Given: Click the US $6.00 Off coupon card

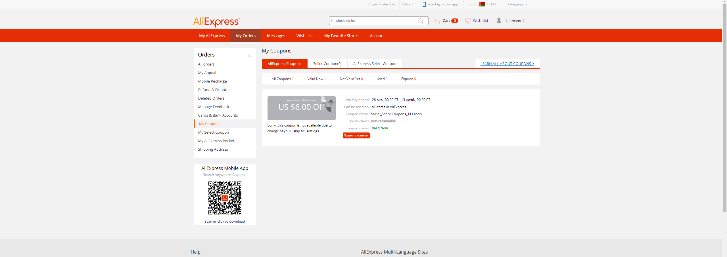Looking at the screenshot, I should pos(301,108).
